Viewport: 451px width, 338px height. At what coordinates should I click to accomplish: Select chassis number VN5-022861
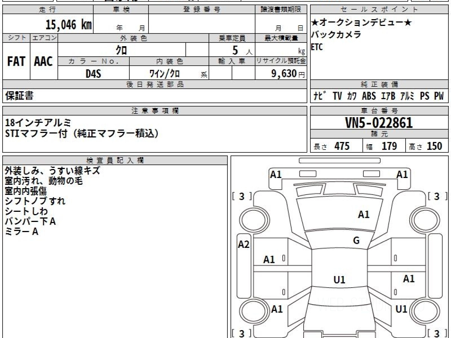tap(379, 122)
